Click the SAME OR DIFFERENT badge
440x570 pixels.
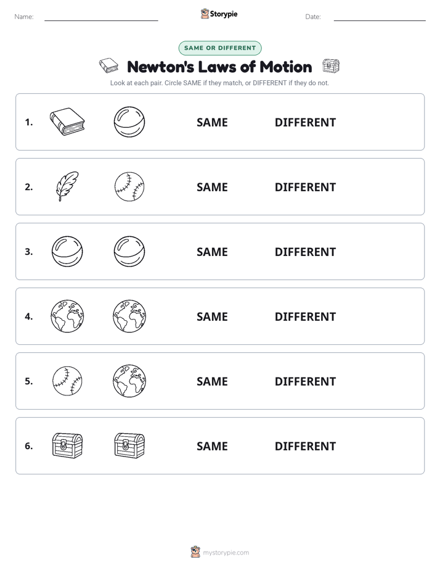pyautogui.click(x=220, y=48)
